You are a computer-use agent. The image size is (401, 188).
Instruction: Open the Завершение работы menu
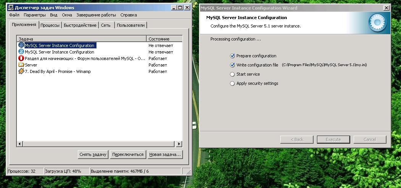pos(96,15)
